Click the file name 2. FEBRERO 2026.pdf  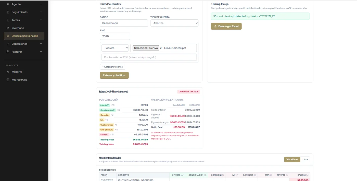coord(173,48)
